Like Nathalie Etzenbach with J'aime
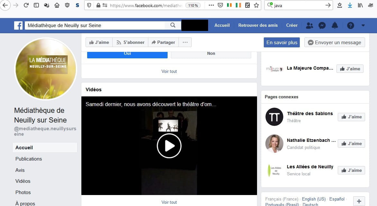Image resolution: width=377 pixels, height=206 pixels. (351, 143)
